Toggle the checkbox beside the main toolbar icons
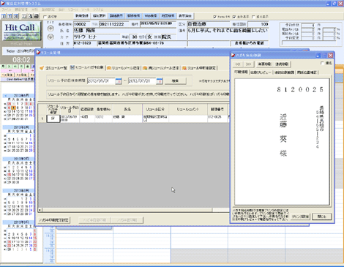The image size is (344, 267). coord(45,17)
